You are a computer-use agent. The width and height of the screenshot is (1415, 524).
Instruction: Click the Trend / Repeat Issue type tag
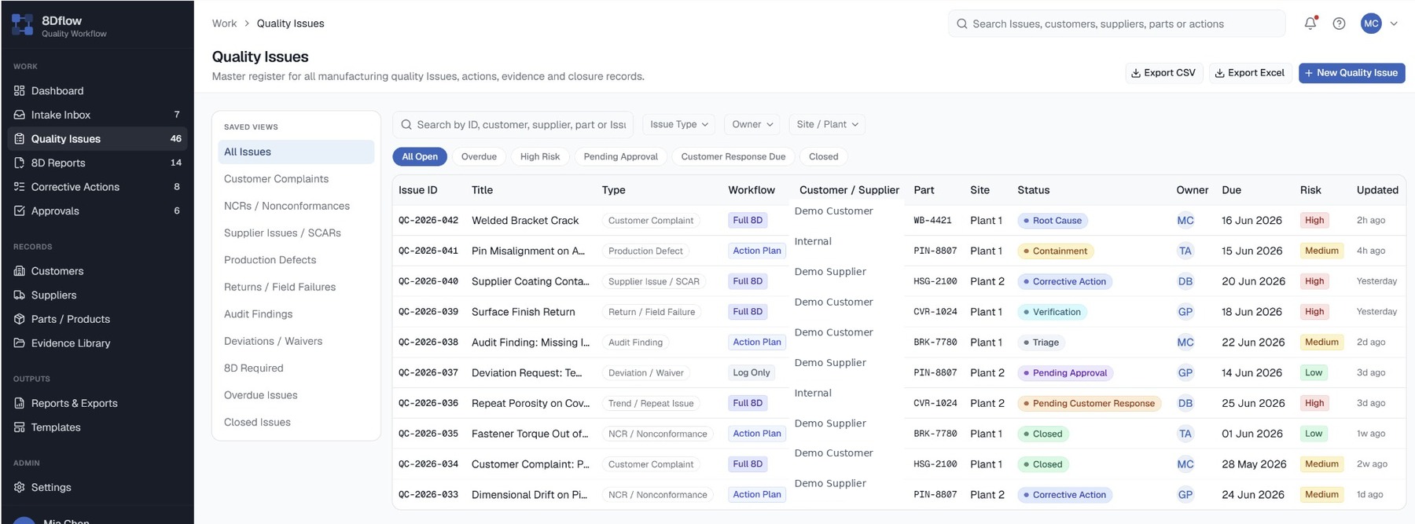click(x=651, y=403)
